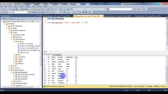Click the Filter funnel icon in Object Explorer
Screen dimensions: 168x94
pos(18,19)
